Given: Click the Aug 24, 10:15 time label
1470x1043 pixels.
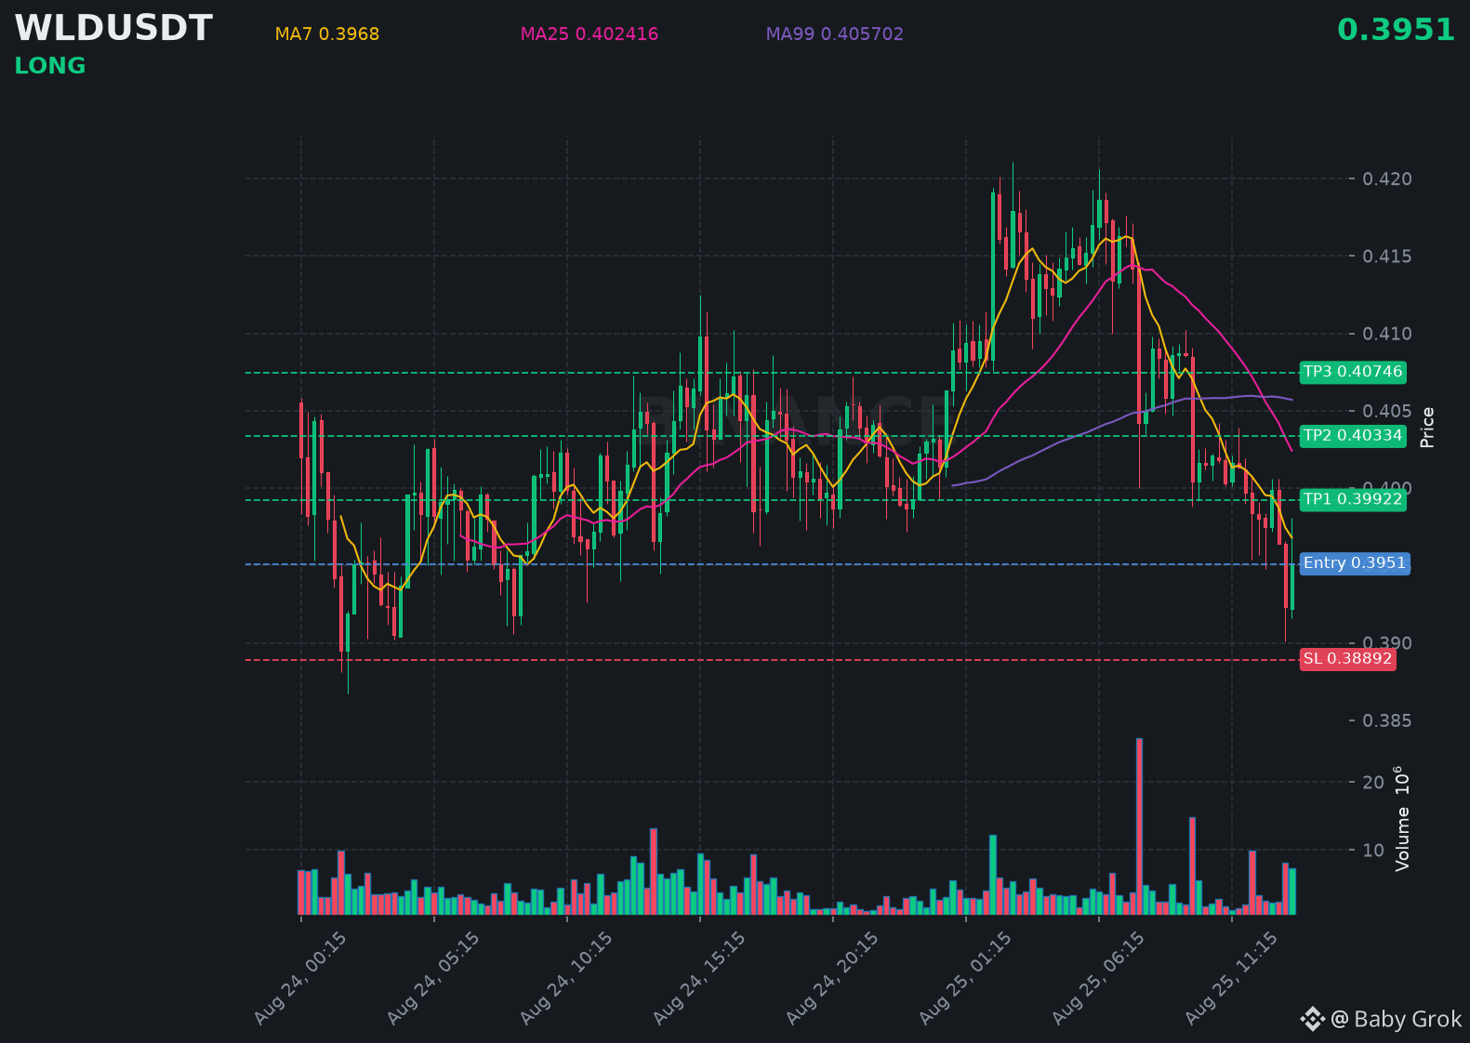Looking at the screenshot, I should pyautogui.click(x=566, y=978).
